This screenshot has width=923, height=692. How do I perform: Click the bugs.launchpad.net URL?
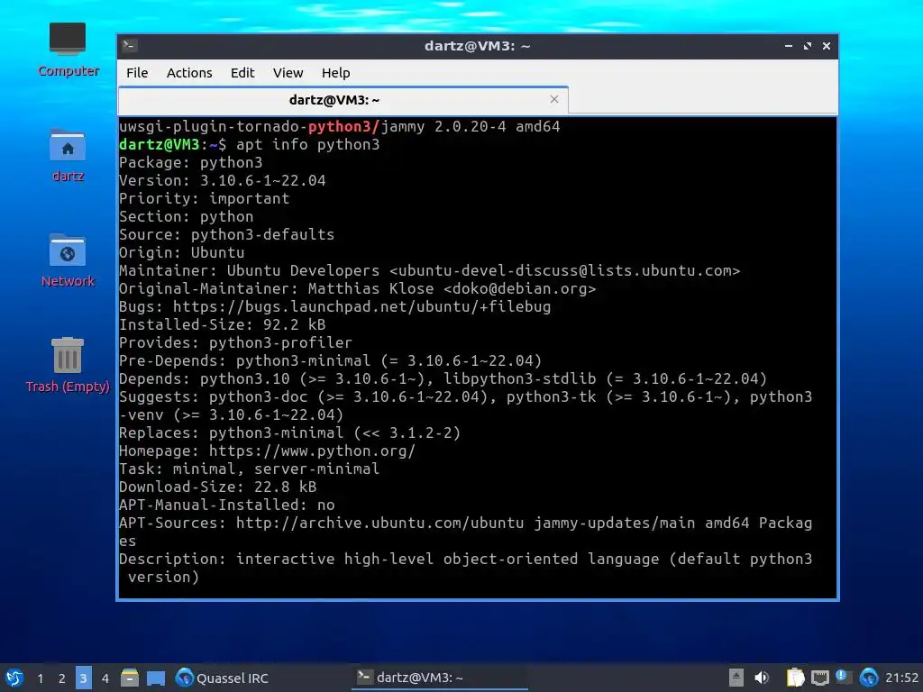(x=361, y=307)
